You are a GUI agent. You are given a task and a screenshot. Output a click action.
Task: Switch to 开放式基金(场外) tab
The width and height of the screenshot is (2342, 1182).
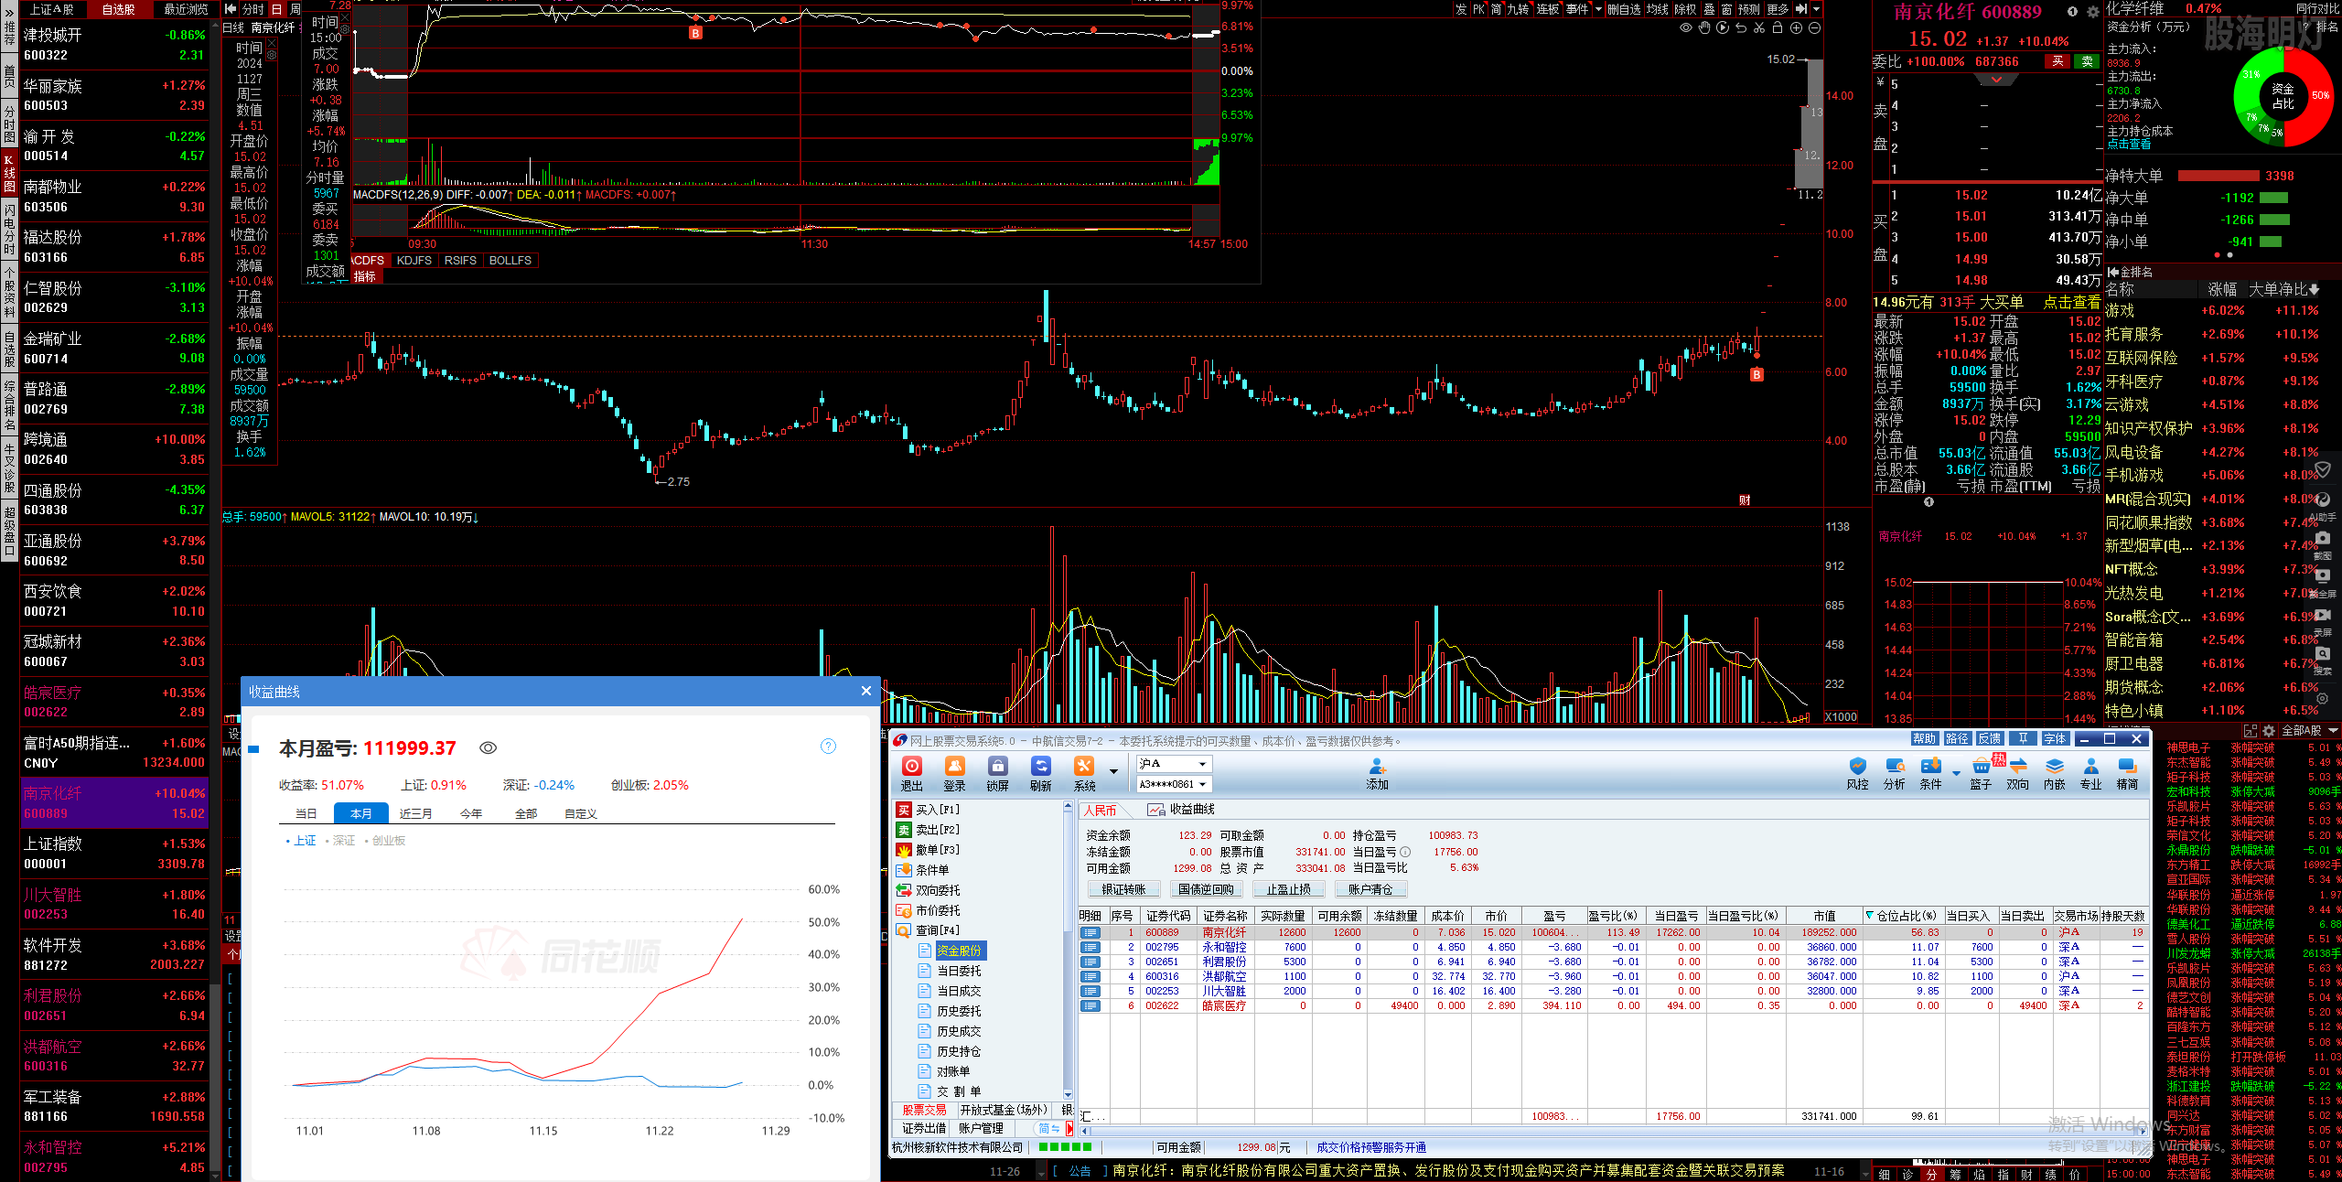[1004, 1110]
